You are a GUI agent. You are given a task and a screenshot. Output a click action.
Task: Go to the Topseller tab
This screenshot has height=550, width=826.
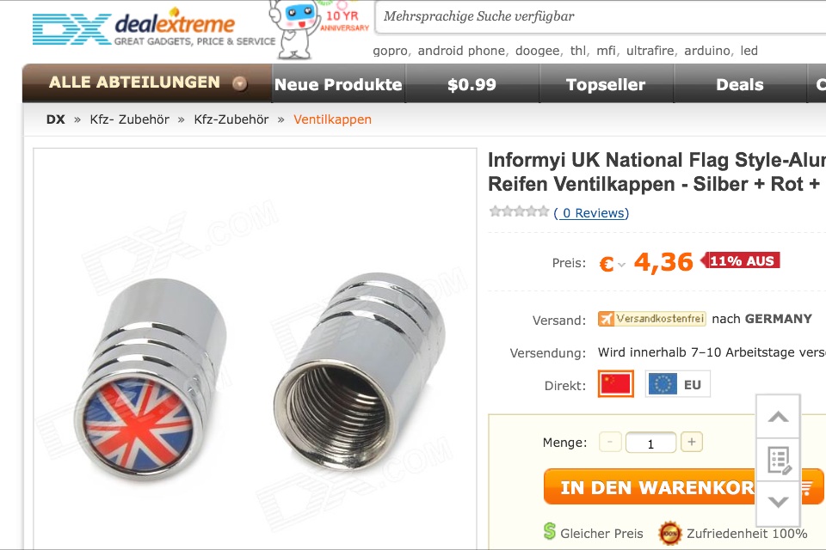coord(606,84)
